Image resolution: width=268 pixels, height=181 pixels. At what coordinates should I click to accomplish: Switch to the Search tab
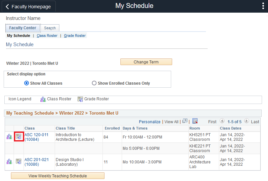(50, 28)
